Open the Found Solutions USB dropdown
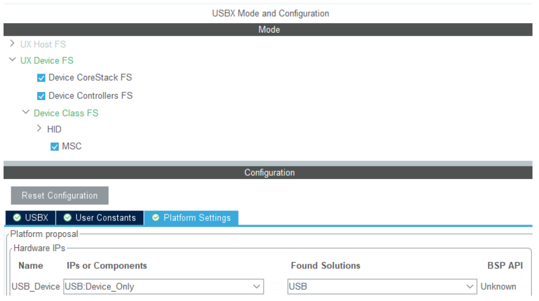The height and width of the screenshot is (301, 539). coord(382,287)
